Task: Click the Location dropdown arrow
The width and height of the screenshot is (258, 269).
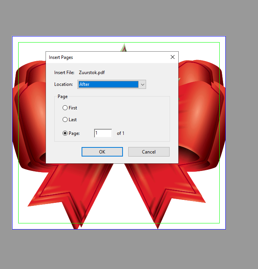Action: (x=143, y=85)
